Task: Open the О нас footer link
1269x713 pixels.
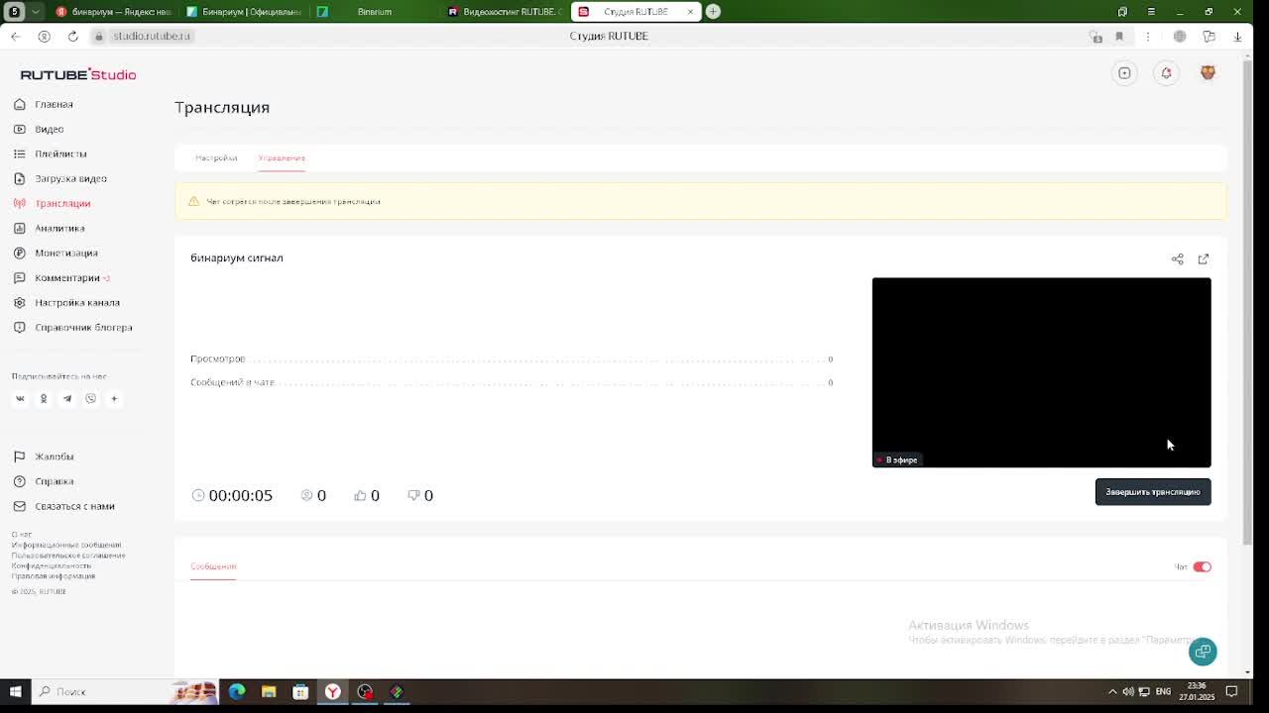Action: 22,535
